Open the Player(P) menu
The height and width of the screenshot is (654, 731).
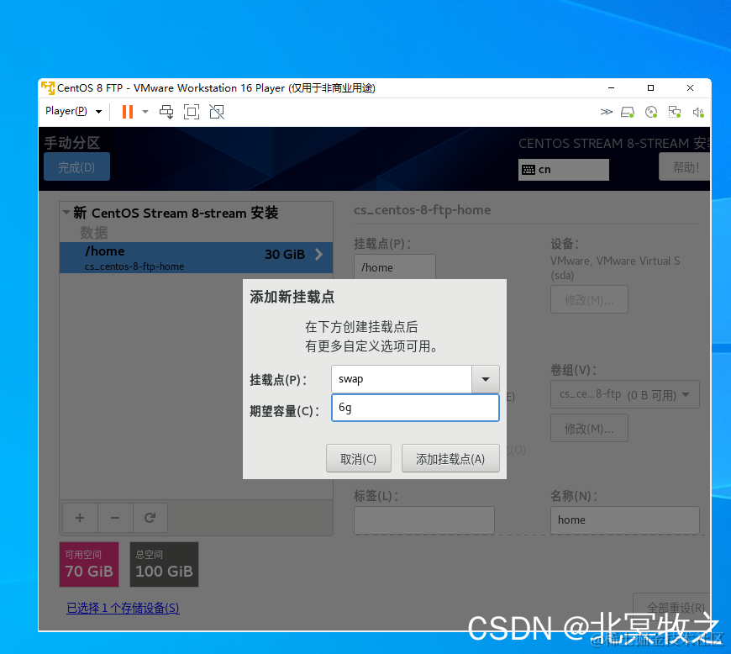point(73,112)
